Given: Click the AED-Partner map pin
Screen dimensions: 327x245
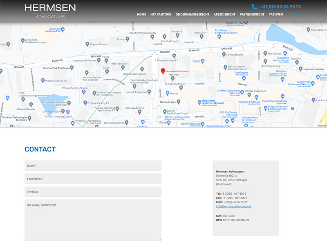Looking at the screenshot, I should click(x=265, y=53).
